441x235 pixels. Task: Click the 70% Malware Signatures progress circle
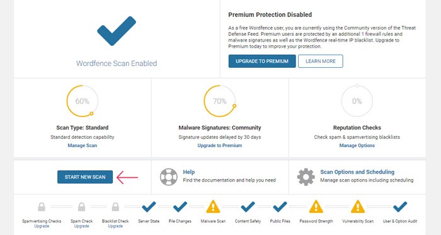click(x=220, y=101)
